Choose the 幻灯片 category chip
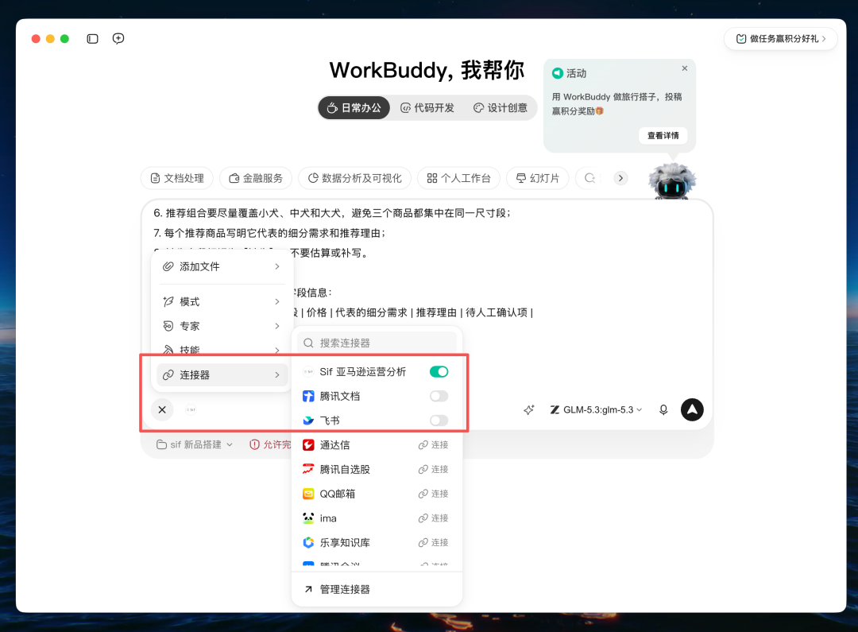 point(537,178)
